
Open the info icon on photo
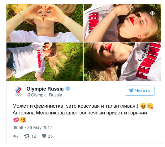point(152,13)
